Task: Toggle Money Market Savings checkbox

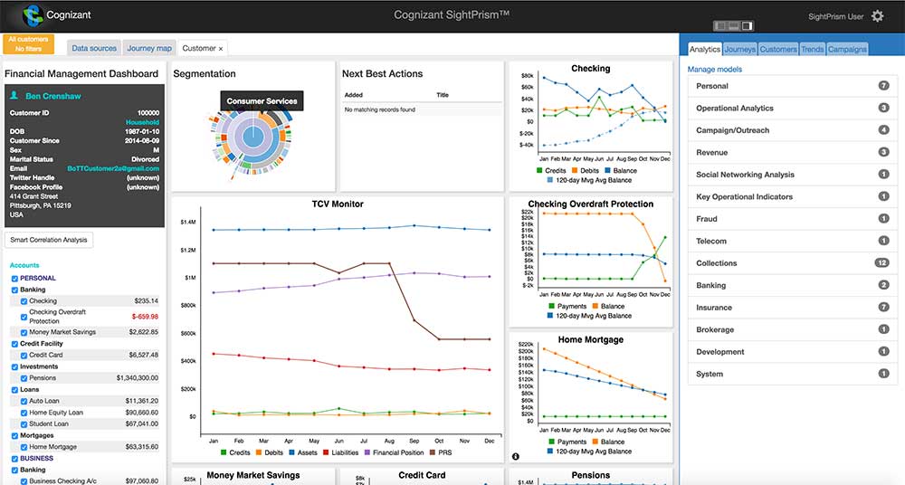Action: click(24, 333)
